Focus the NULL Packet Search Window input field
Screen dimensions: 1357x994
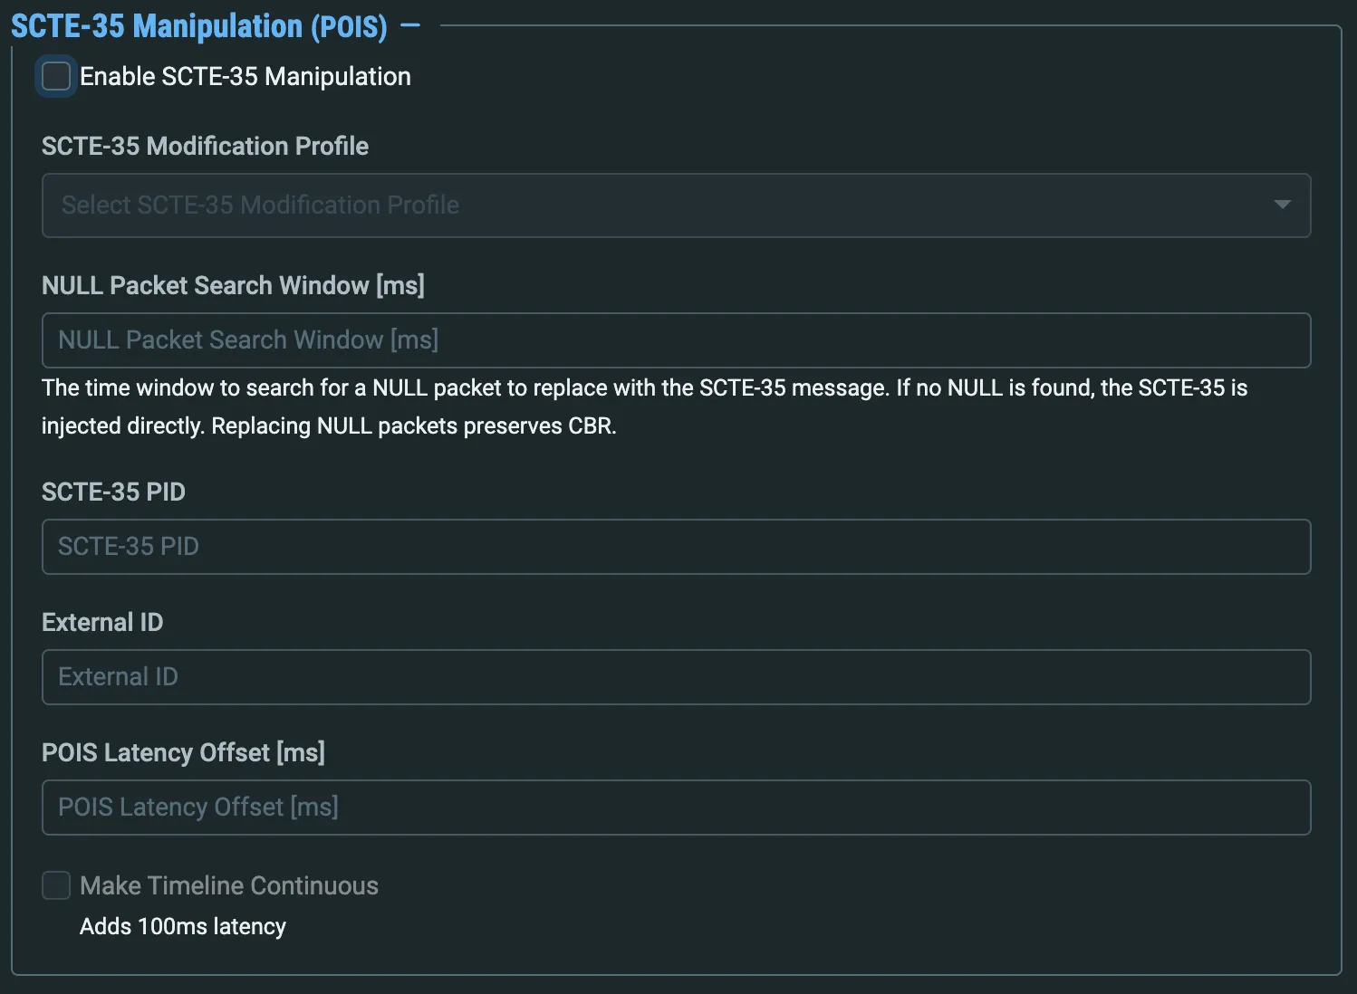click(676, 340)
